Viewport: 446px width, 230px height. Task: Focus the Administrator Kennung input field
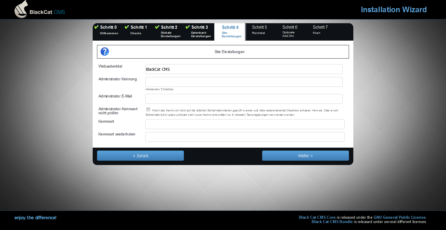pyautogui.click(x=244, y=82)
